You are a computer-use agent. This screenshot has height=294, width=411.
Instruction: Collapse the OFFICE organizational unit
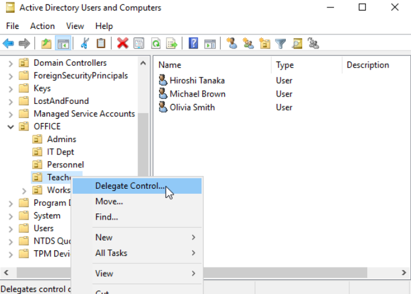(x=10, y=127)
